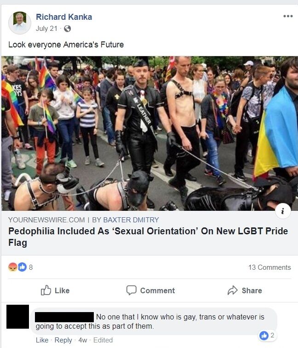Open the three-dot post options menu

click(x=288, y=16)
